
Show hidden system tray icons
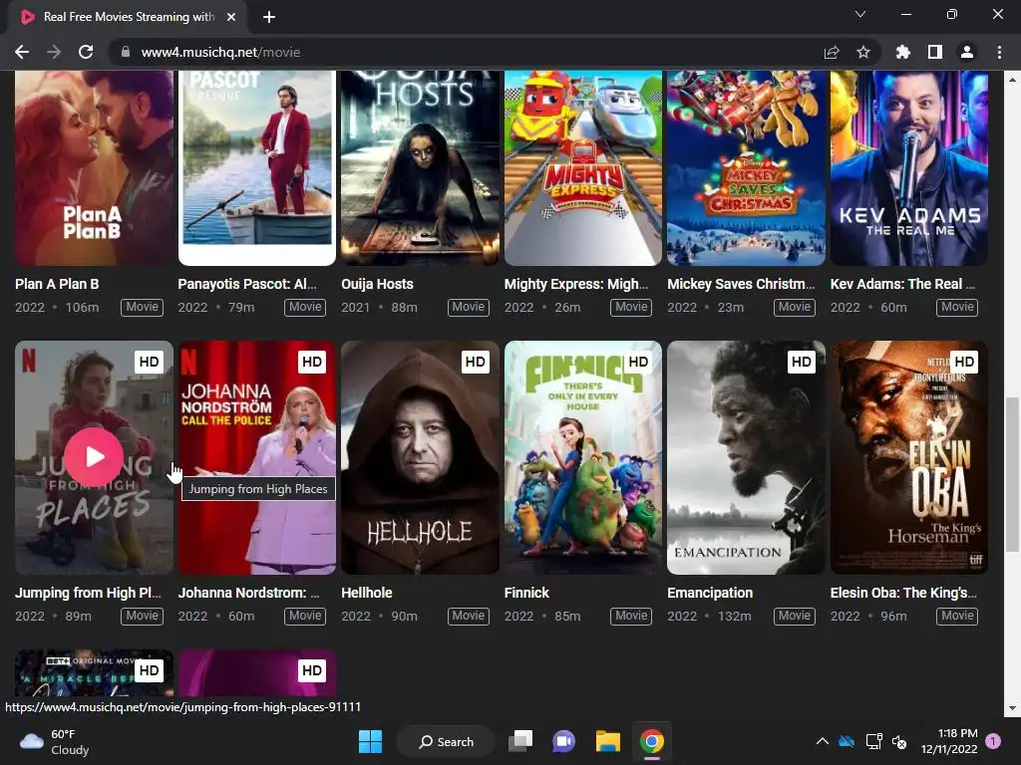(x=823, y=741)
